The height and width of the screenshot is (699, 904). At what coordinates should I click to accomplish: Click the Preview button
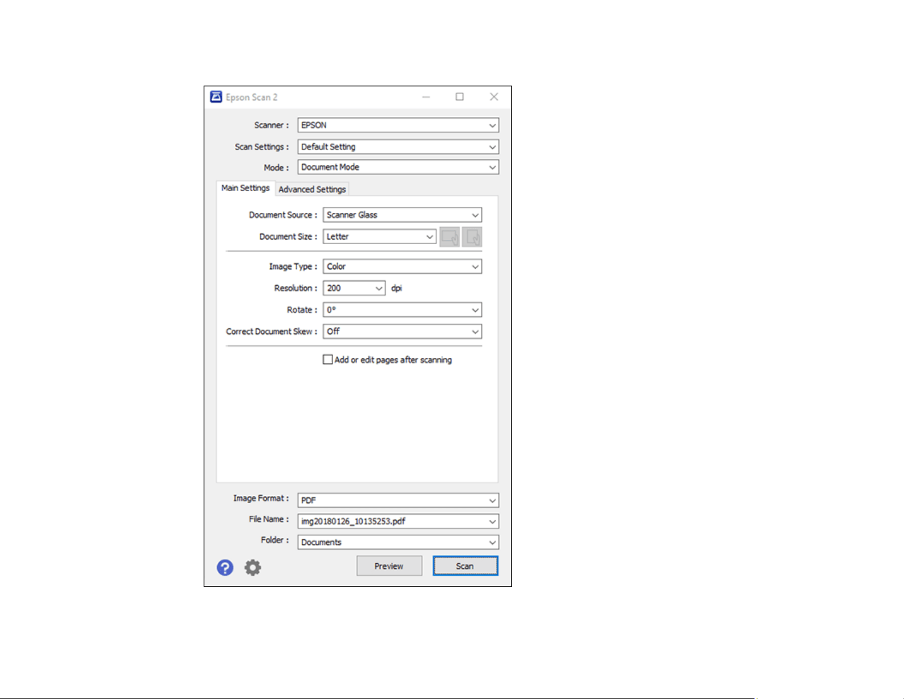389,566
